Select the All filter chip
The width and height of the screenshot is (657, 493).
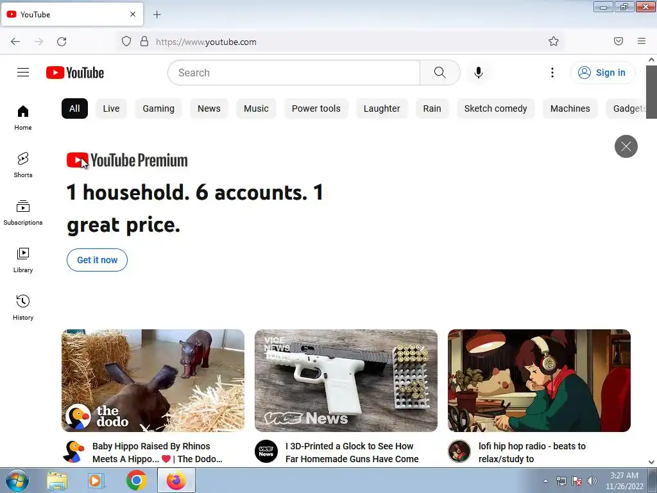(x=74, y=108)
